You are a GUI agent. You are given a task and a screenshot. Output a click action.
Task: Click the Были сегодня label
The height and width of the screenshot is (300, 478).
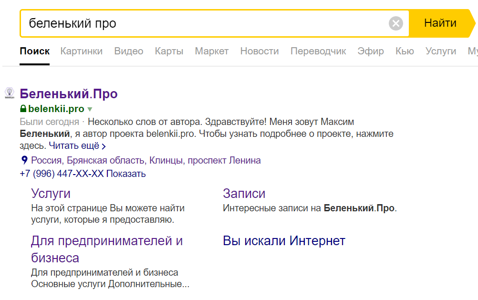pyautogui.click(x=50, y=122)
